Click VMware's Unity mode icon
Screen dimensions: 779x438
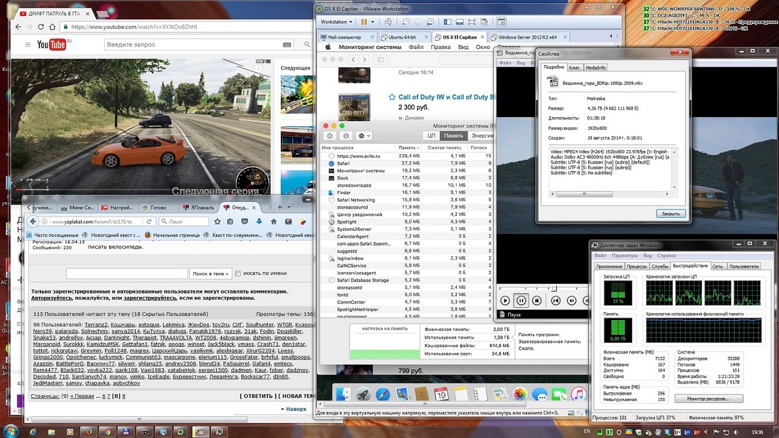[484, 22]
